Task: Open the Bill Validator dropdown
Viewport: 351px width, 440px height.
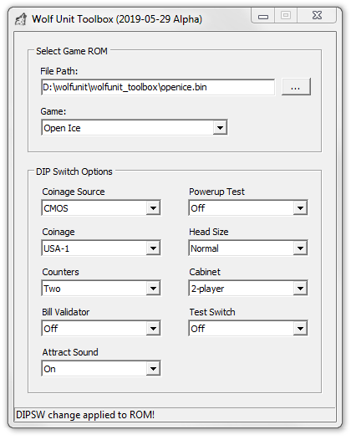Action: point(101,328)
